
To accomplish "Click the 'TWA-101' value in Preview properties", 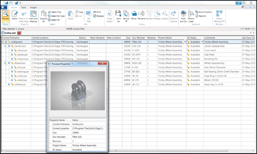I will click(77, 137).
